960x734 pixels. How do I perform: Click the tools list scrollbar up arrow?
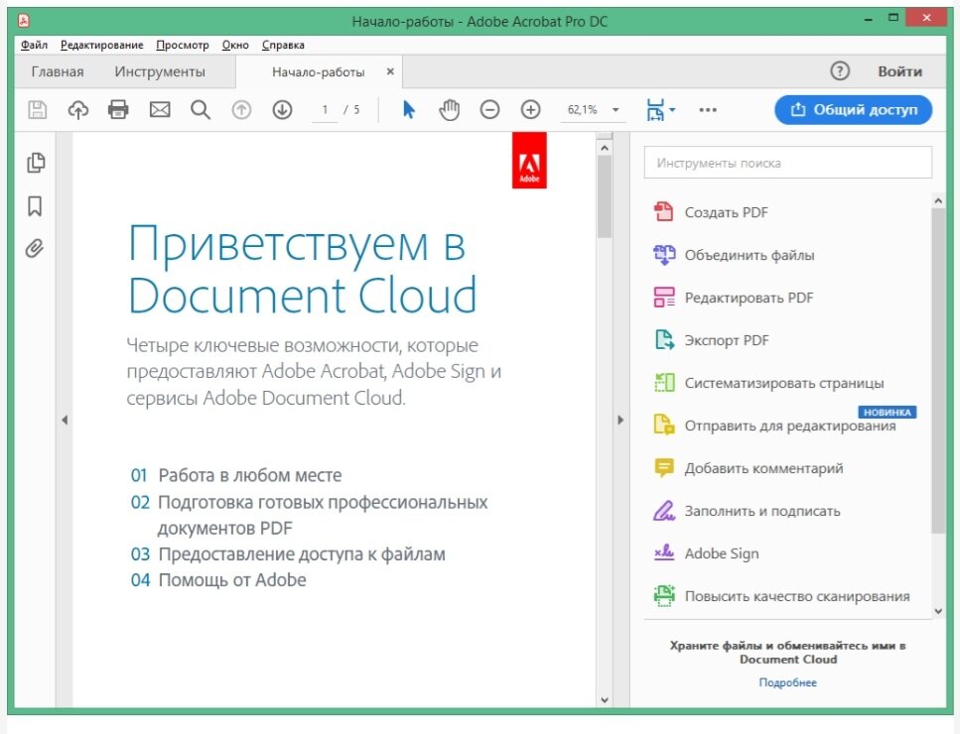[938, 200]
